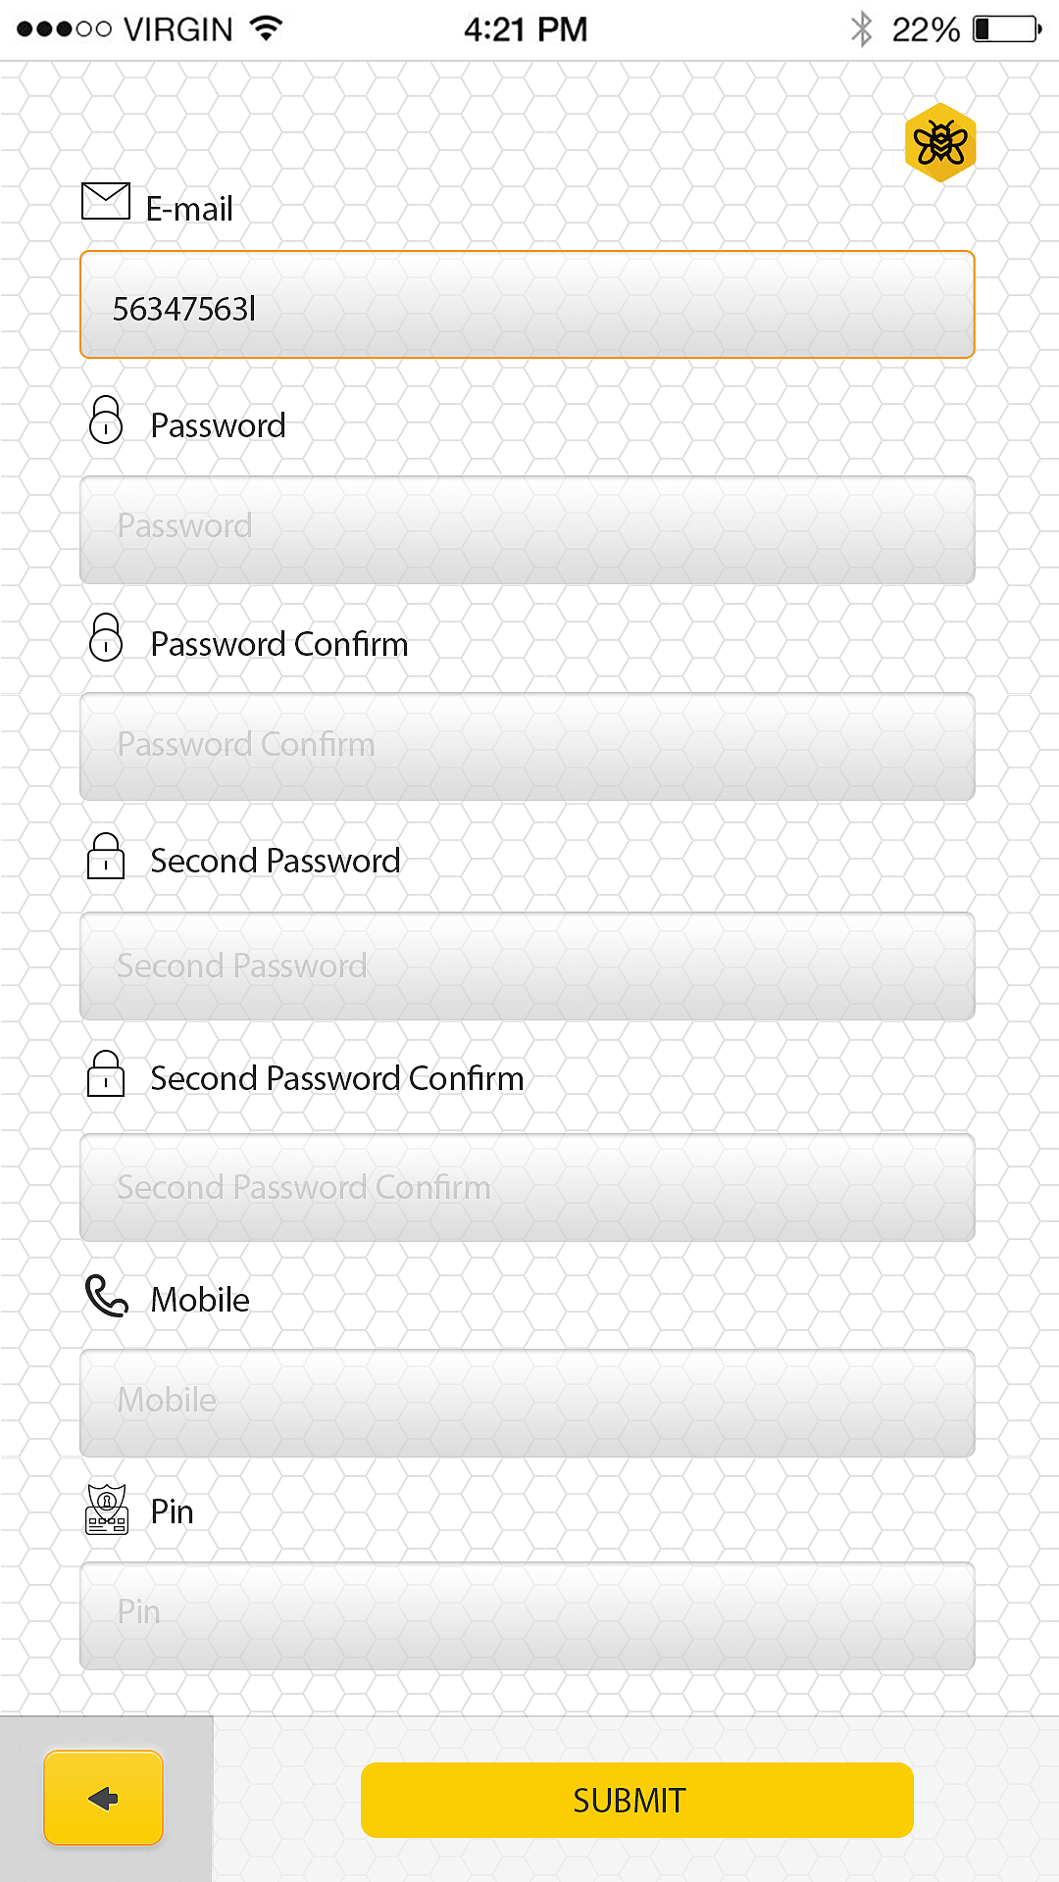Tap the Mobile number input field

click(528, 1403)
